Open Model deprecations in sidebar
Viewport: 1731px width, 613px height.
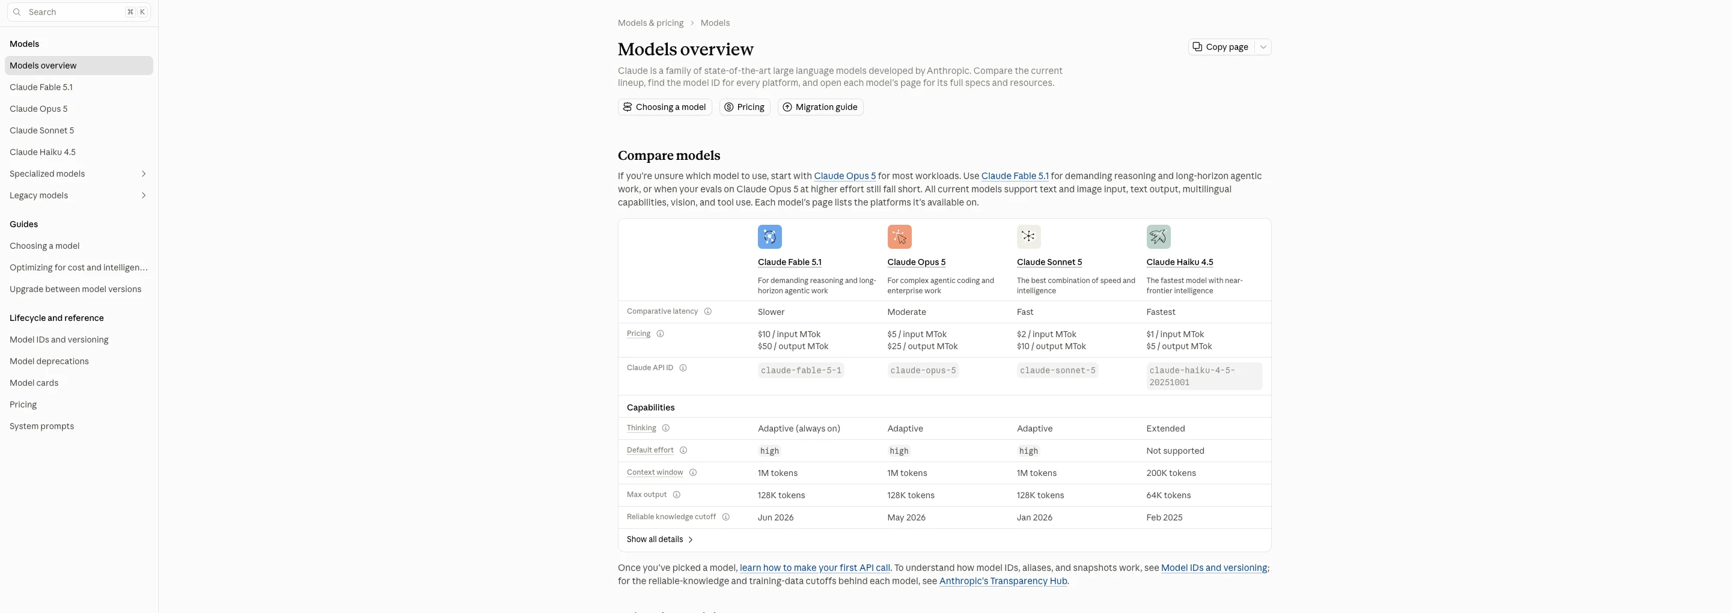[49, 361]
